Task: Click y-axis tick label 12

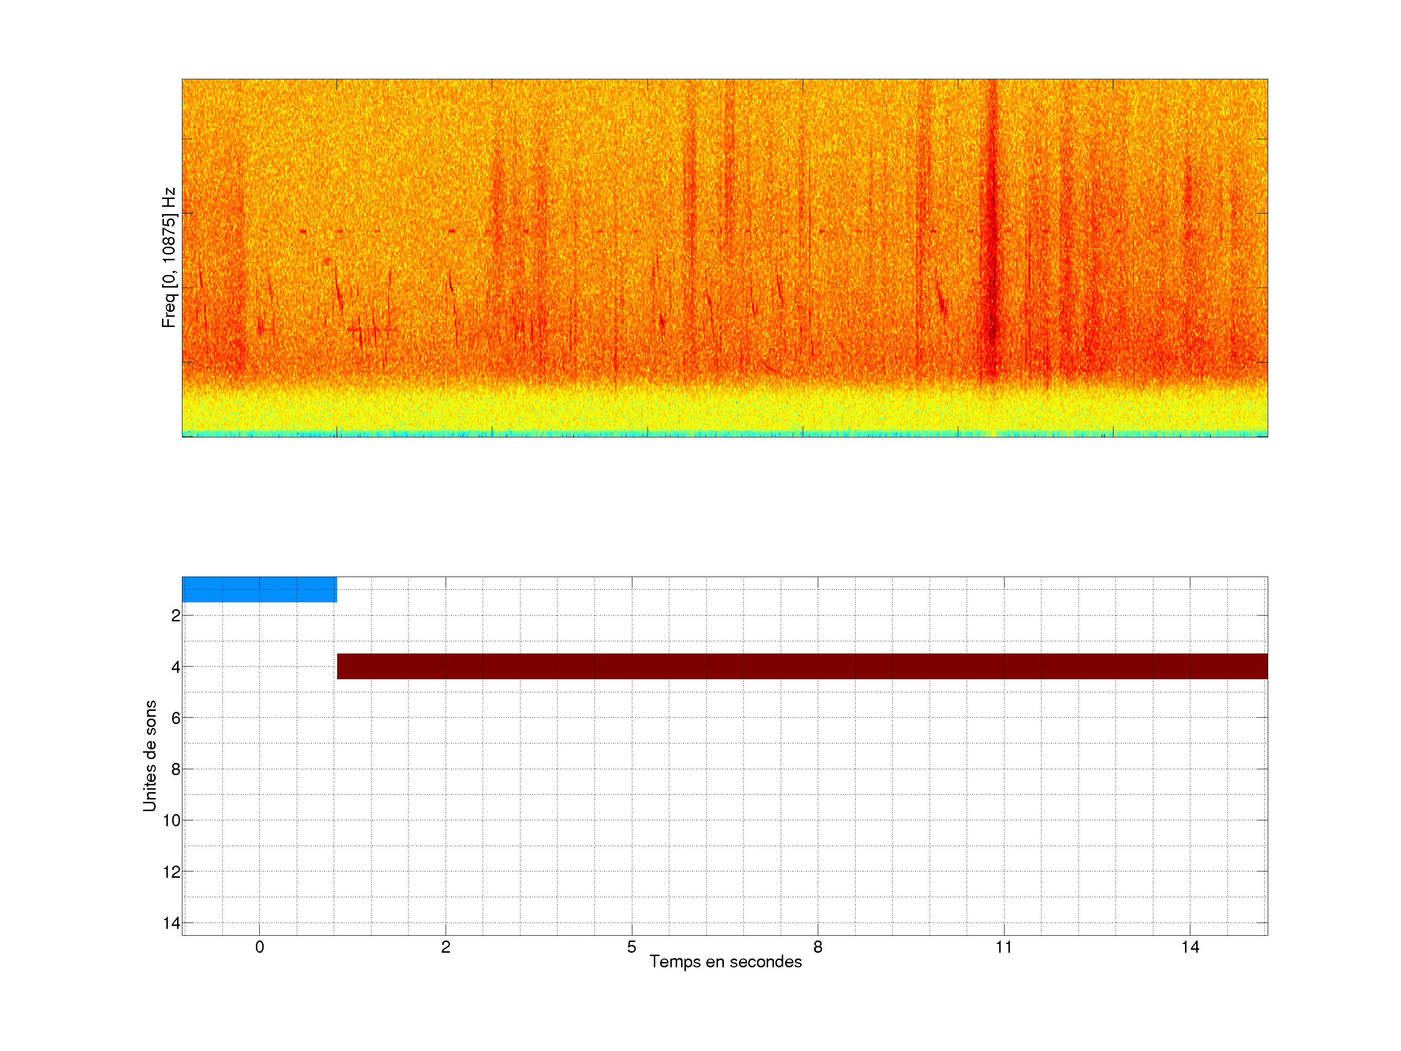Action: tap(172, 872)
